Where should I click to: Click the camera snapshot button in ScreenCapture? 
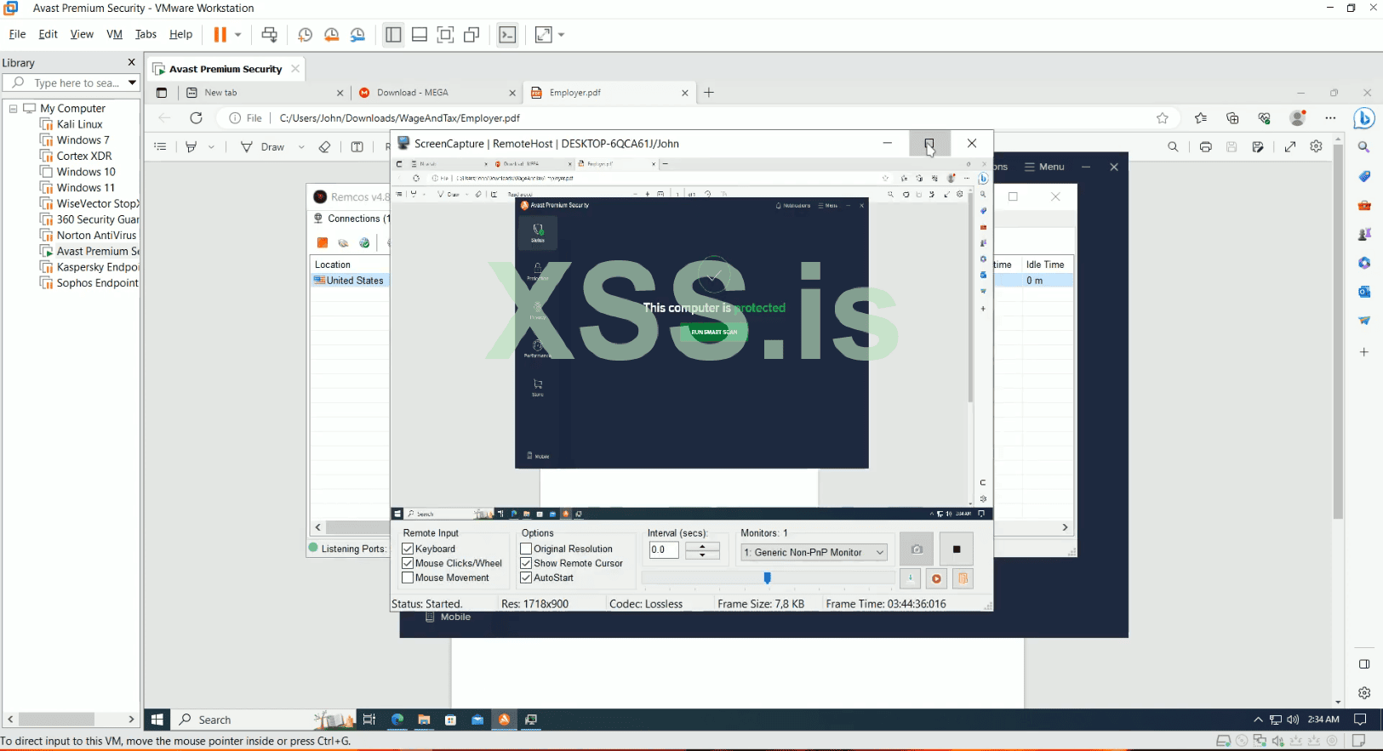(x=917, y=549)
